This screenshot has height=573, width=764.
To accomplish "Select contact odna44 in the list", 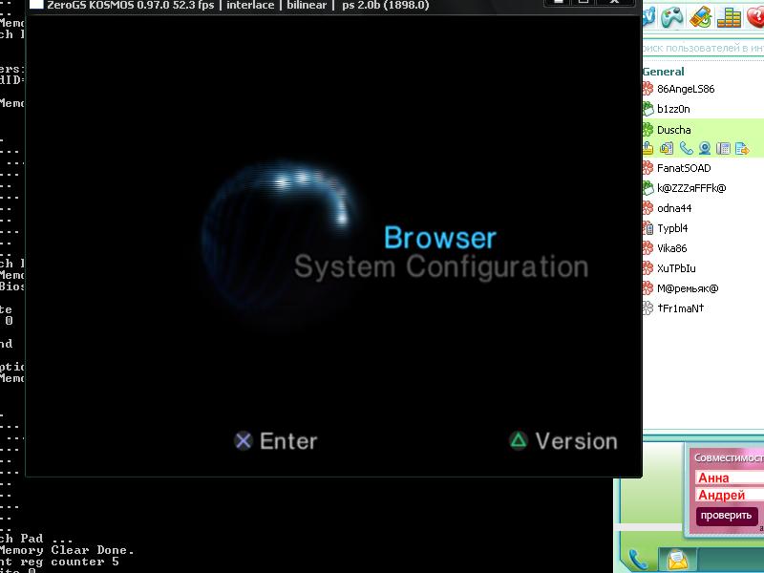I will [x=703, y=208].
